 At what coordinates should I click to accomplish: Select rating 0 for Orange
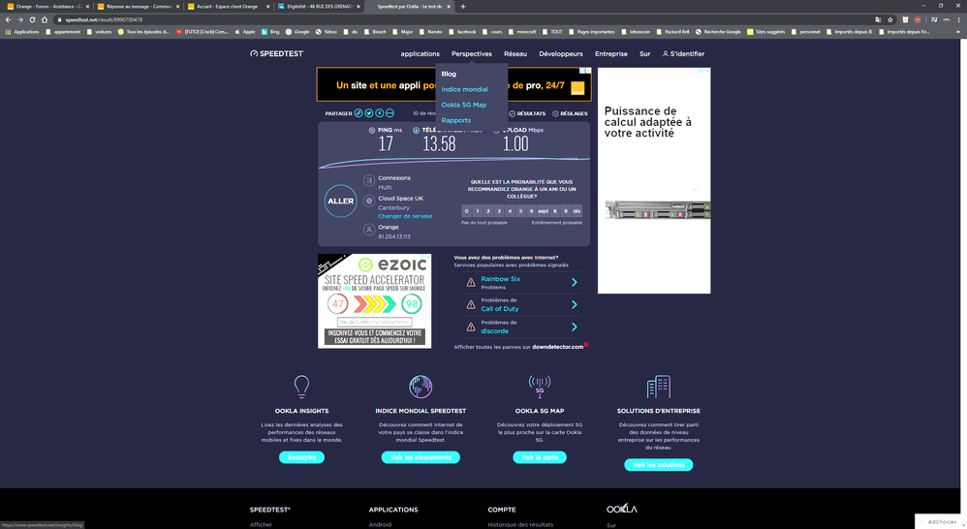(466, 211)
